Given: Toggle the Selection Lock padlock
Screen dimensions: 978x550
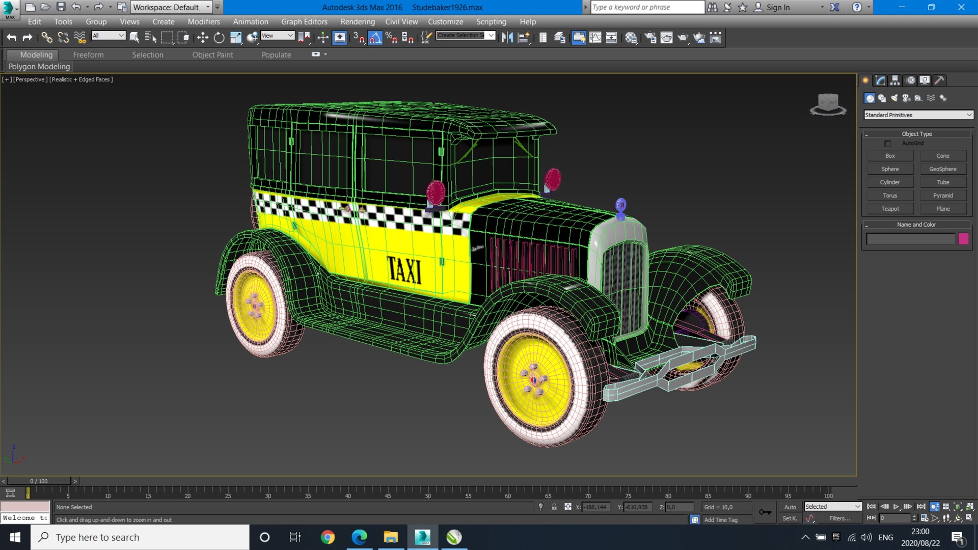Looking at the screenshot, I should 554,507.
